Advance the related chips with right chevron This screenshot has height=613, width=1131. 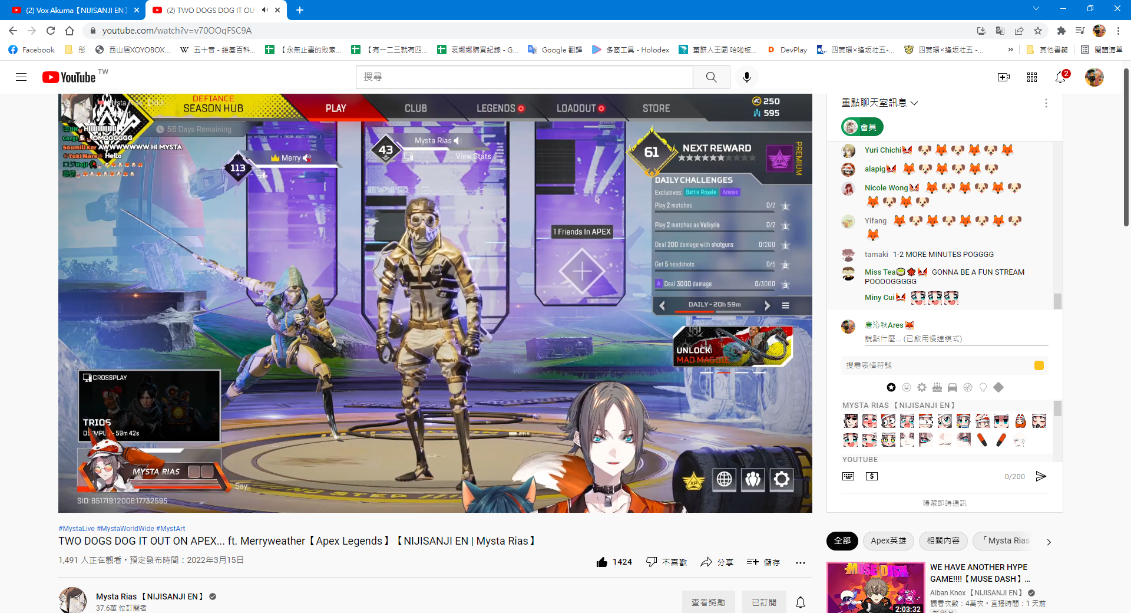click(x=1049, y=542)
